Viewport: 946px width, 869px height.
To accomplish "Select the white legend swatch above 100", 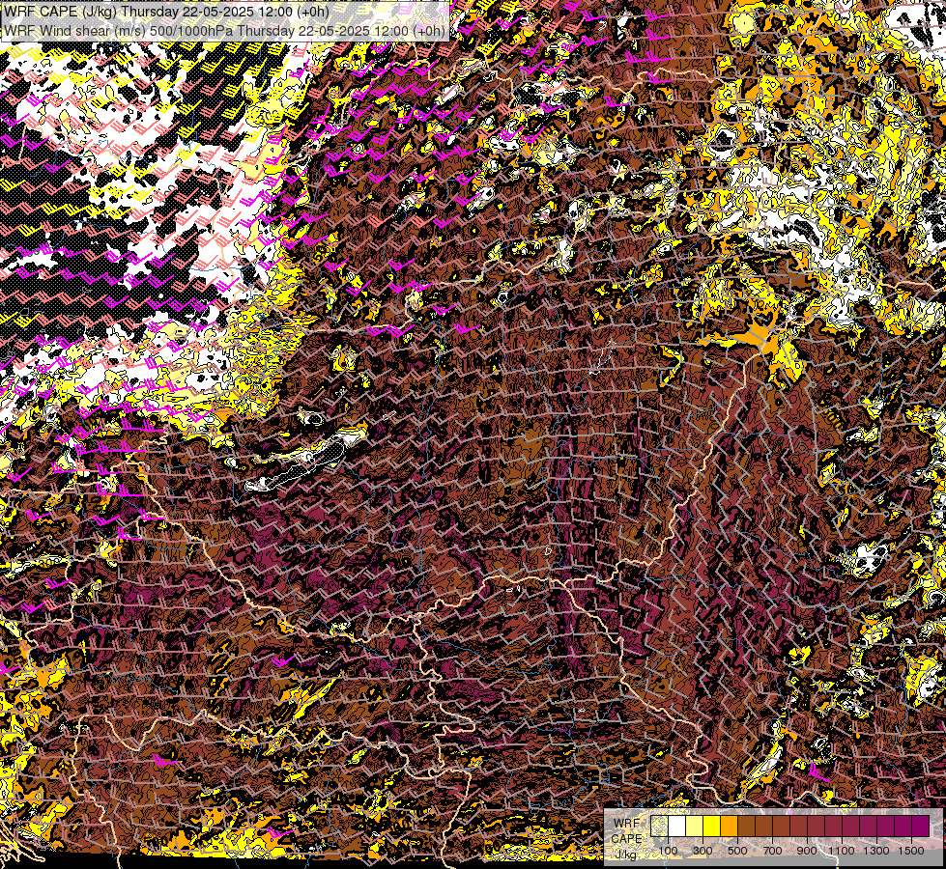I will pyautogui.click(x=677, y=826).
